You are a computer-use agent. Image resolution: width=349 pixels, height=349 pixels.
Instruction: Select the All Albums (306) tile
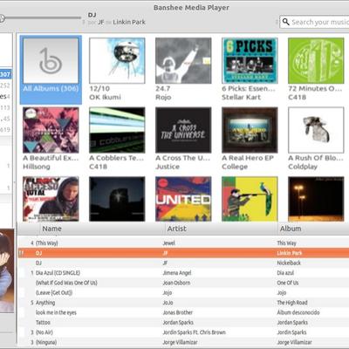(x=51, y=70)
